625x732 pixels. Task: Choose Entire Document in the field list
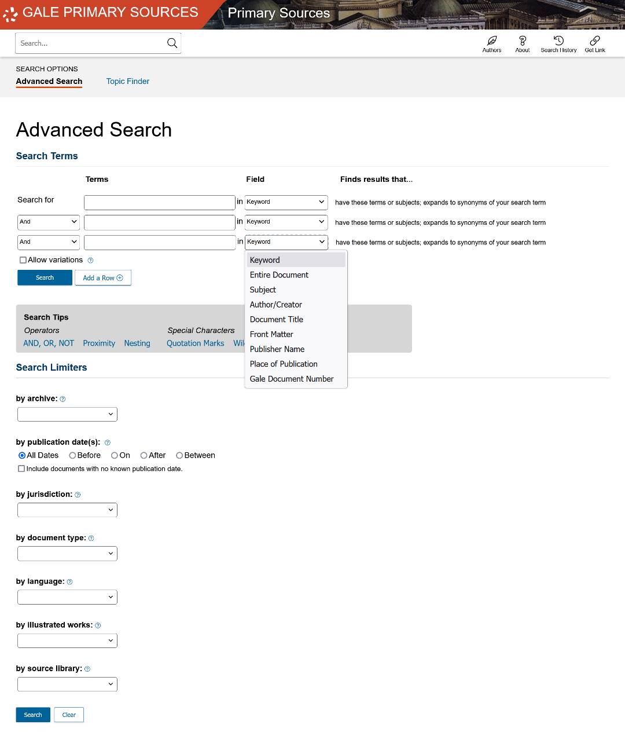[x=296, y=275]
